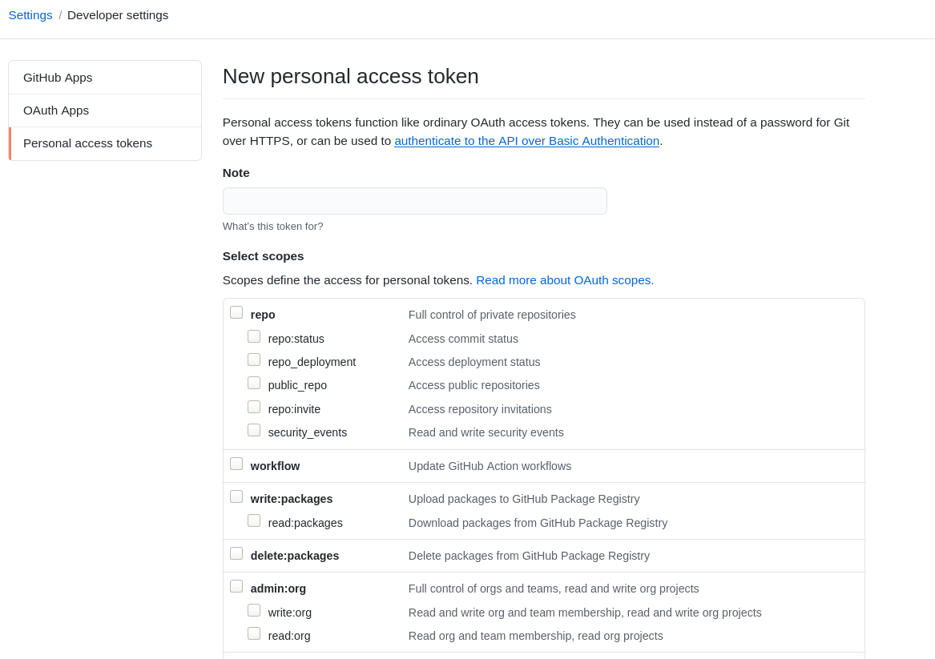Go to OAuth Apps section
935x659 pixels.
[56, 111]
